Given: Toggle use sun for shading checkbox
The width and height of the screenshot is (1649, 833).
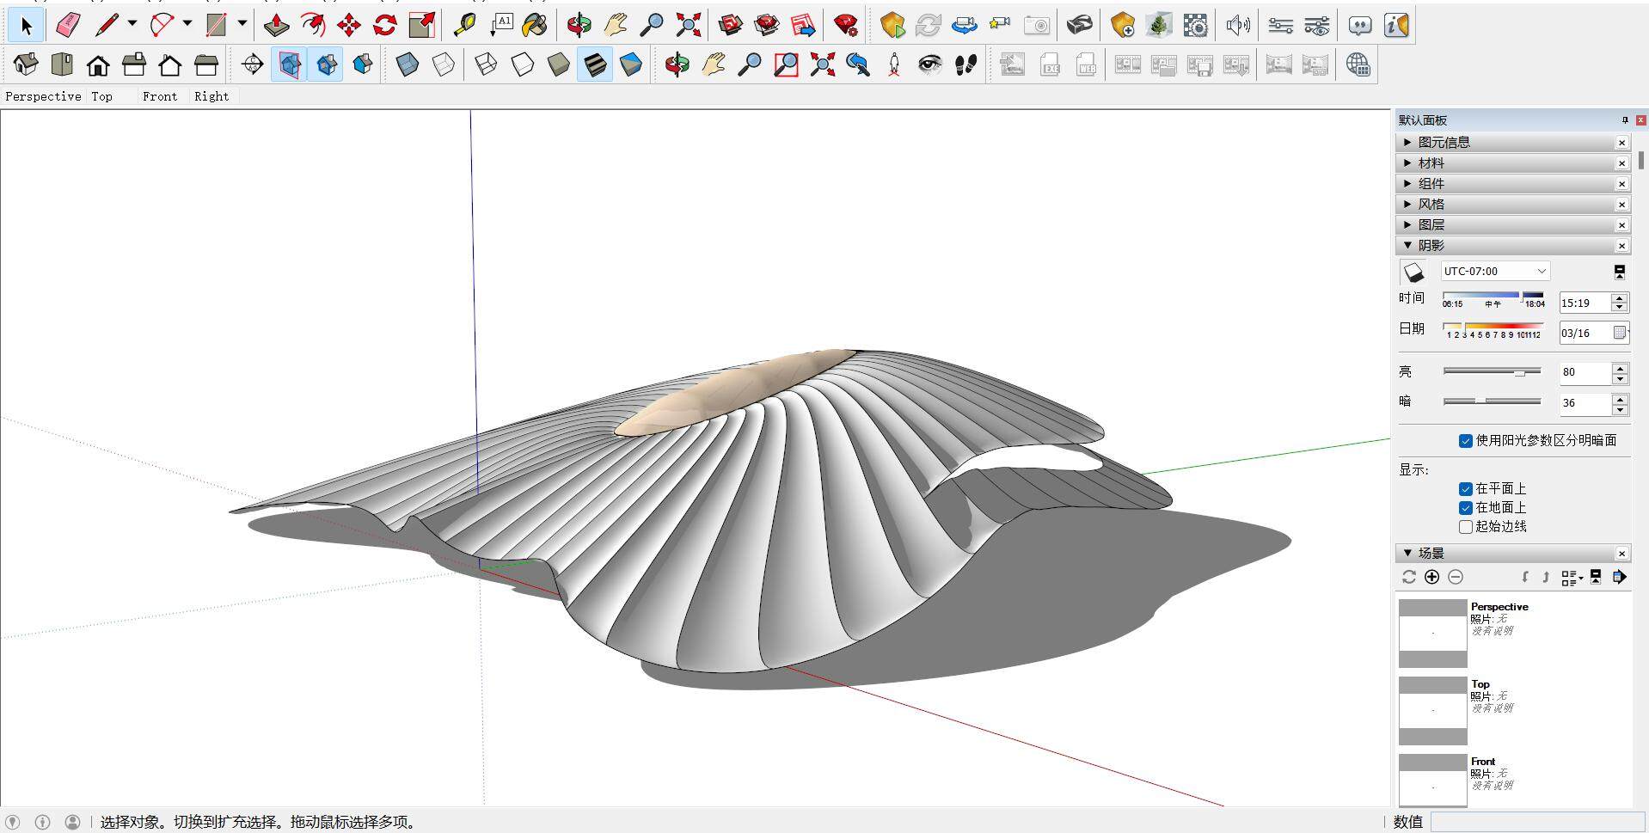Looking at the screenshot, I should tap(1465, 440).
